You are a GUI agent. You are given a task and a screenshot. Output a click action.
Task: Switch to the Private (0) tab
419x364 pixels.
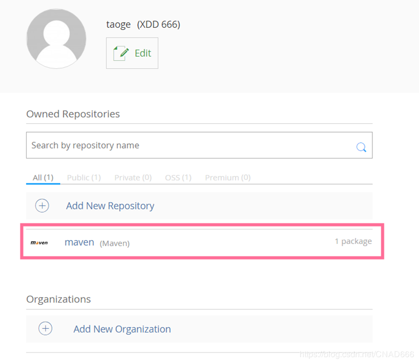point(133,177)
